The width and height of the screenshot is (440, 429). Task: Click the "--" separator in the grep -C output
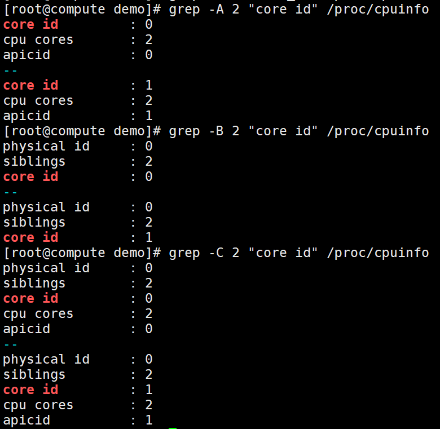click(x=11, y=344)
